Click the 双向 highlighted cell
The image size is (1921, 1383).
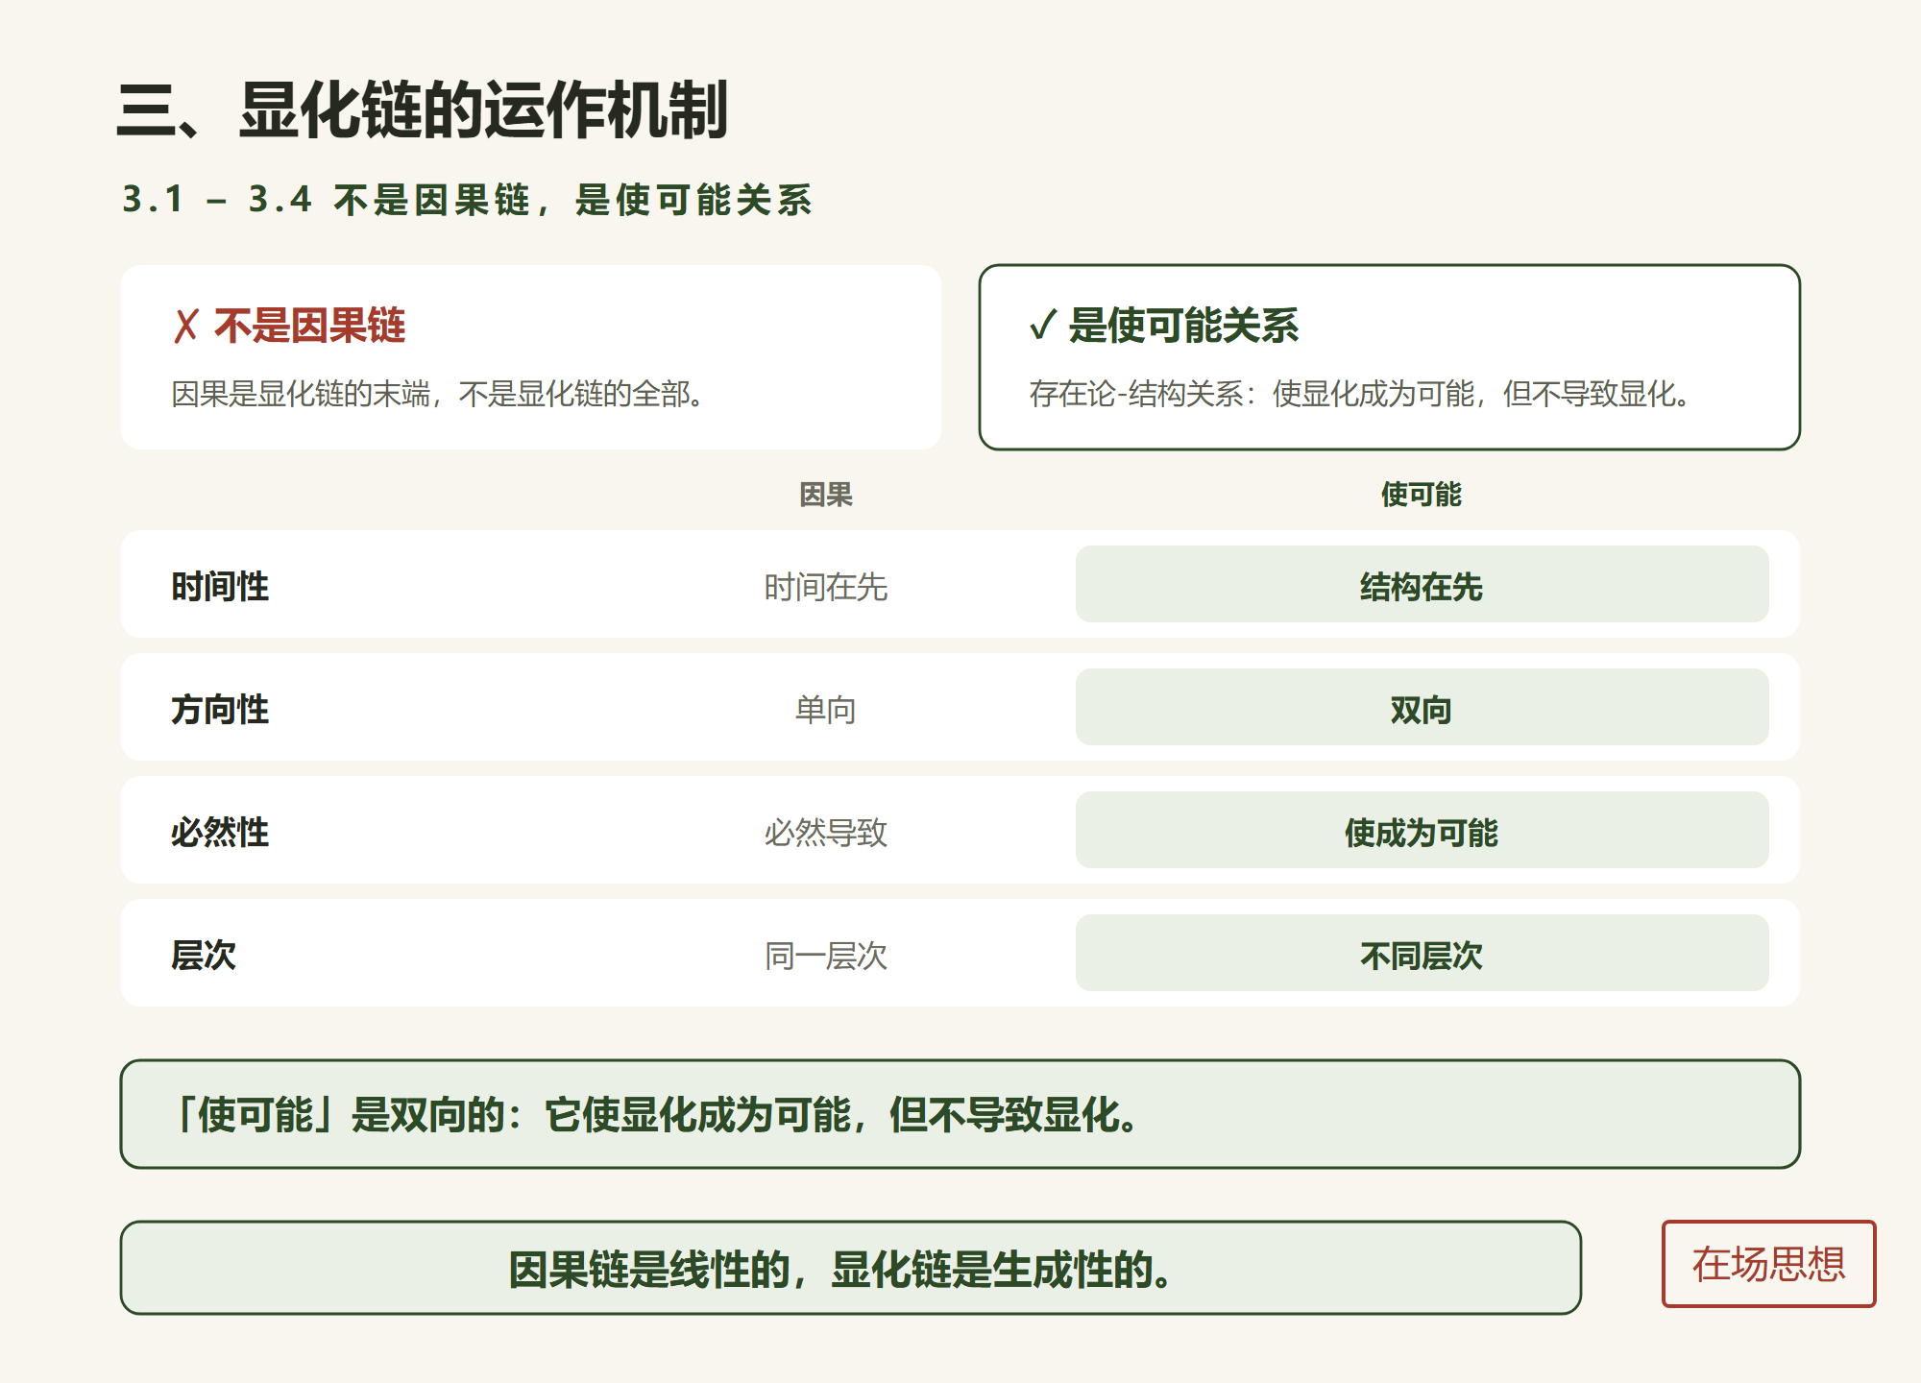pyautogui.click(x=1422, y=707)
